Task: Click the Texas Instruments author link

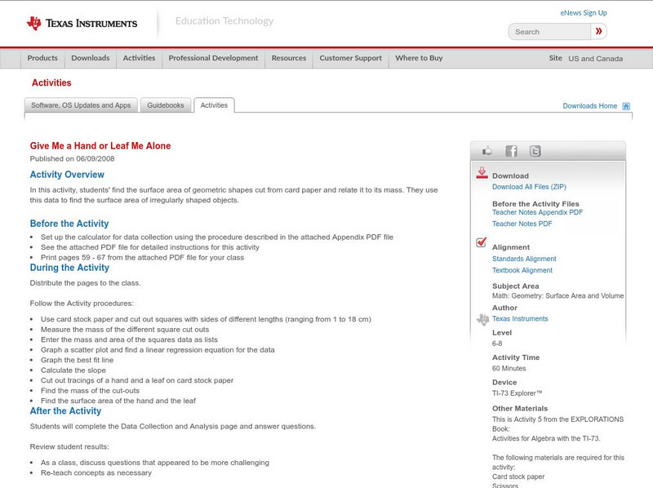Action: point(520,318)
